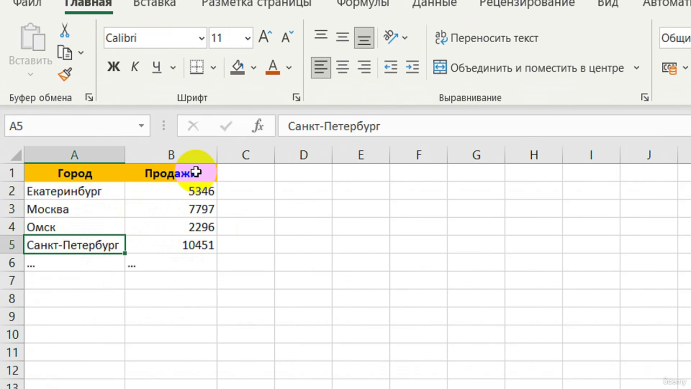Expand the Copy options arrow

81,53
